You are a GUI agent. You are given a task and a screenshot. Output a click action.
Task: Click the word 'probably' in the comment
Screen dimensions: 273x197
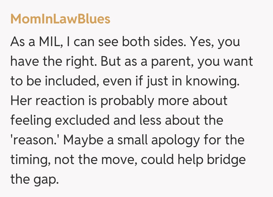pyautogui.click(x=127, y=101)
